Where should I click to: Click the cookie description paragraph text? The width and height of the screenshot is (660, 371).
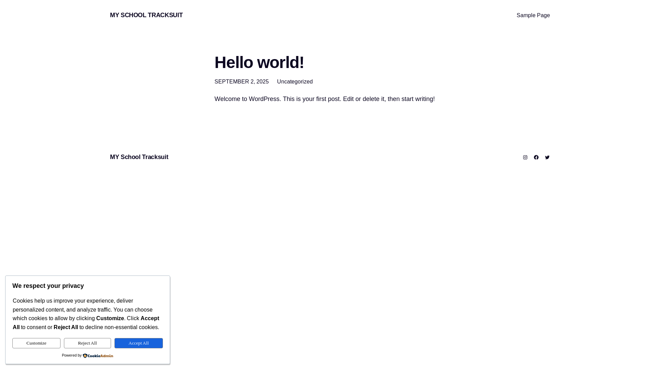click(86, 314)
